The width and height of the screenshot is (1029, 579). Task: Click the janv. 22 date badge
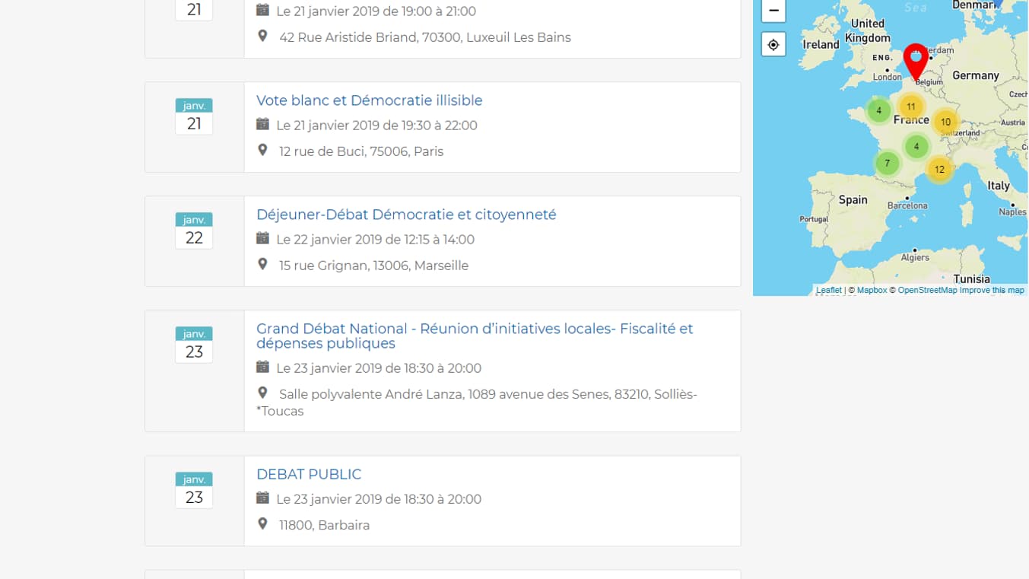pos(194,231)
